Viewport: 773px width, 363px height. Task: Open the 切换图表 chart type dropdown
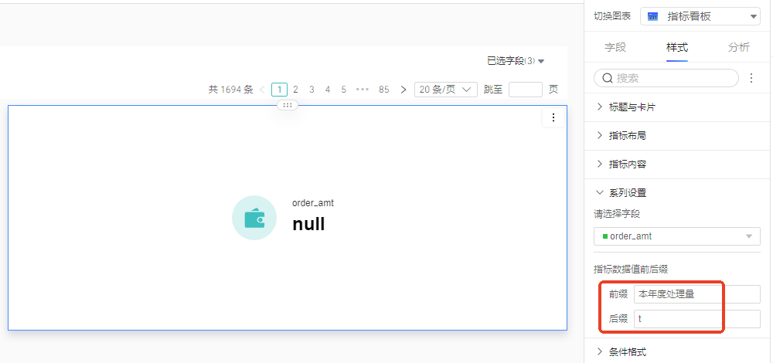pyautogui.click(x=700, y=16)
